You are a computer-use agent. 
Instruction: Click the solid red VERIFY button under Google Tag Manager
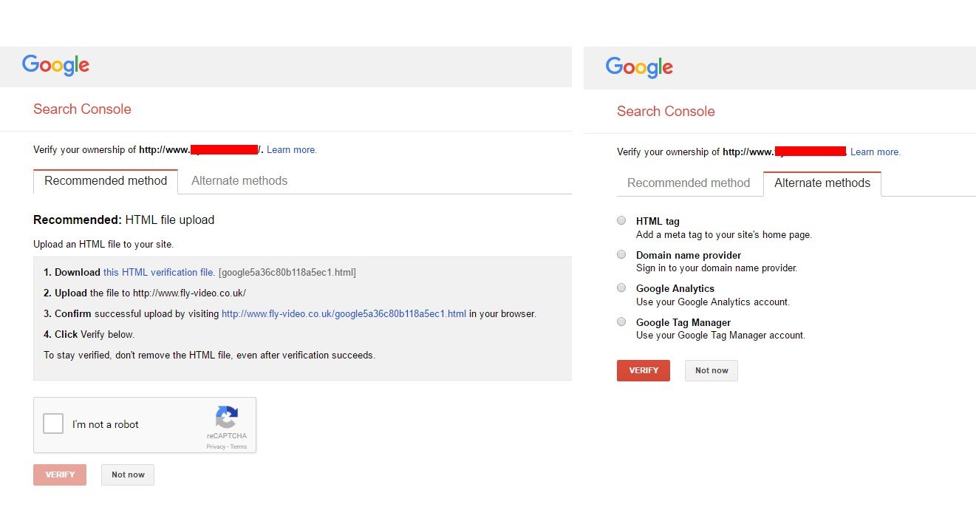[x=644, y=370]
